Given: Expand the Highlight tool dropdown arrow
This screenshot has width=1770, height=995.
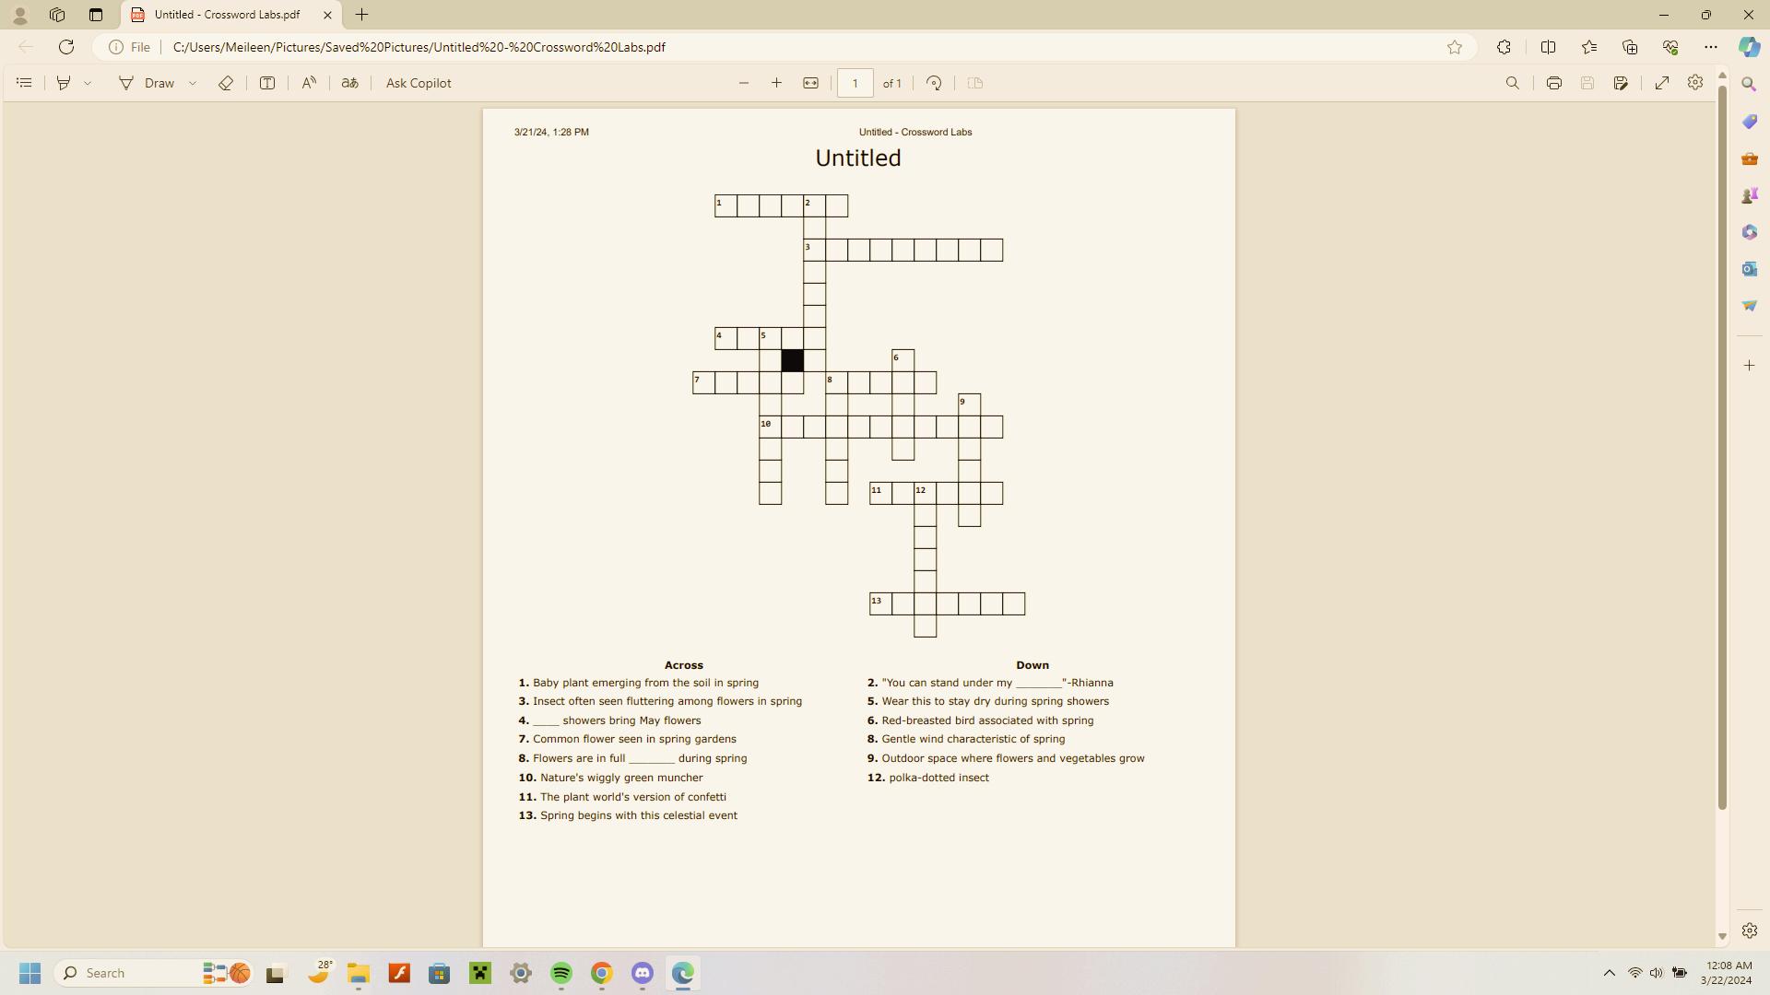Looking at the screenshot, I should [88, 83].
